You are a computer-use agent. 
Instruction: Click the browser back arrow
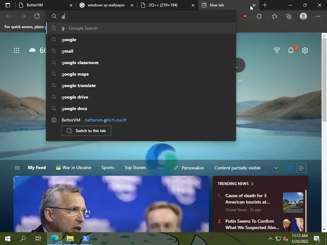(9, 16)
